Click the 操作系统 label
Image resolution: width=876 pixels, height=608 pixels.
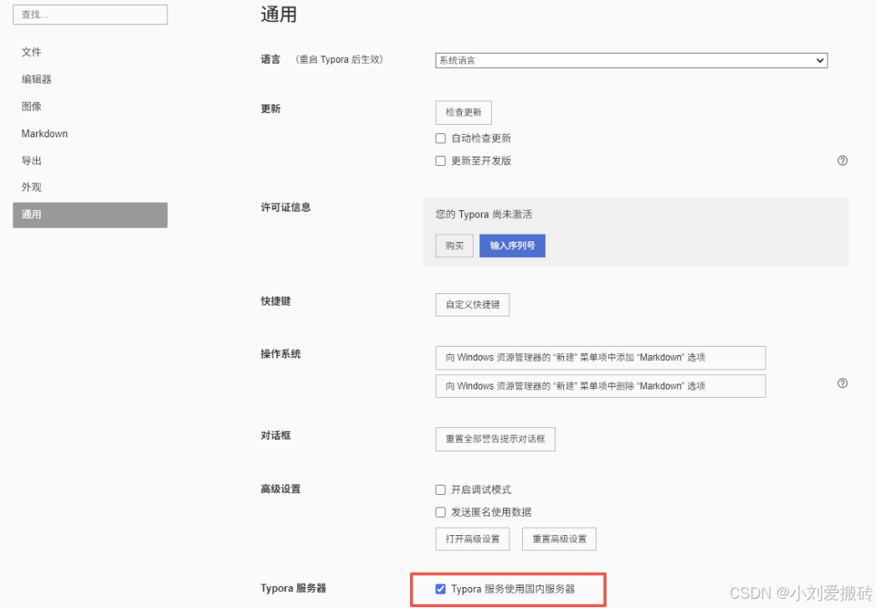(x=280, y=354)
